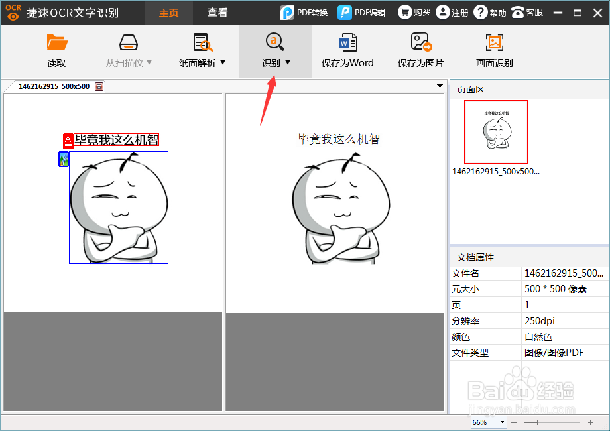Expand the 识别 dropdown arrow

(x=286, y=61)
